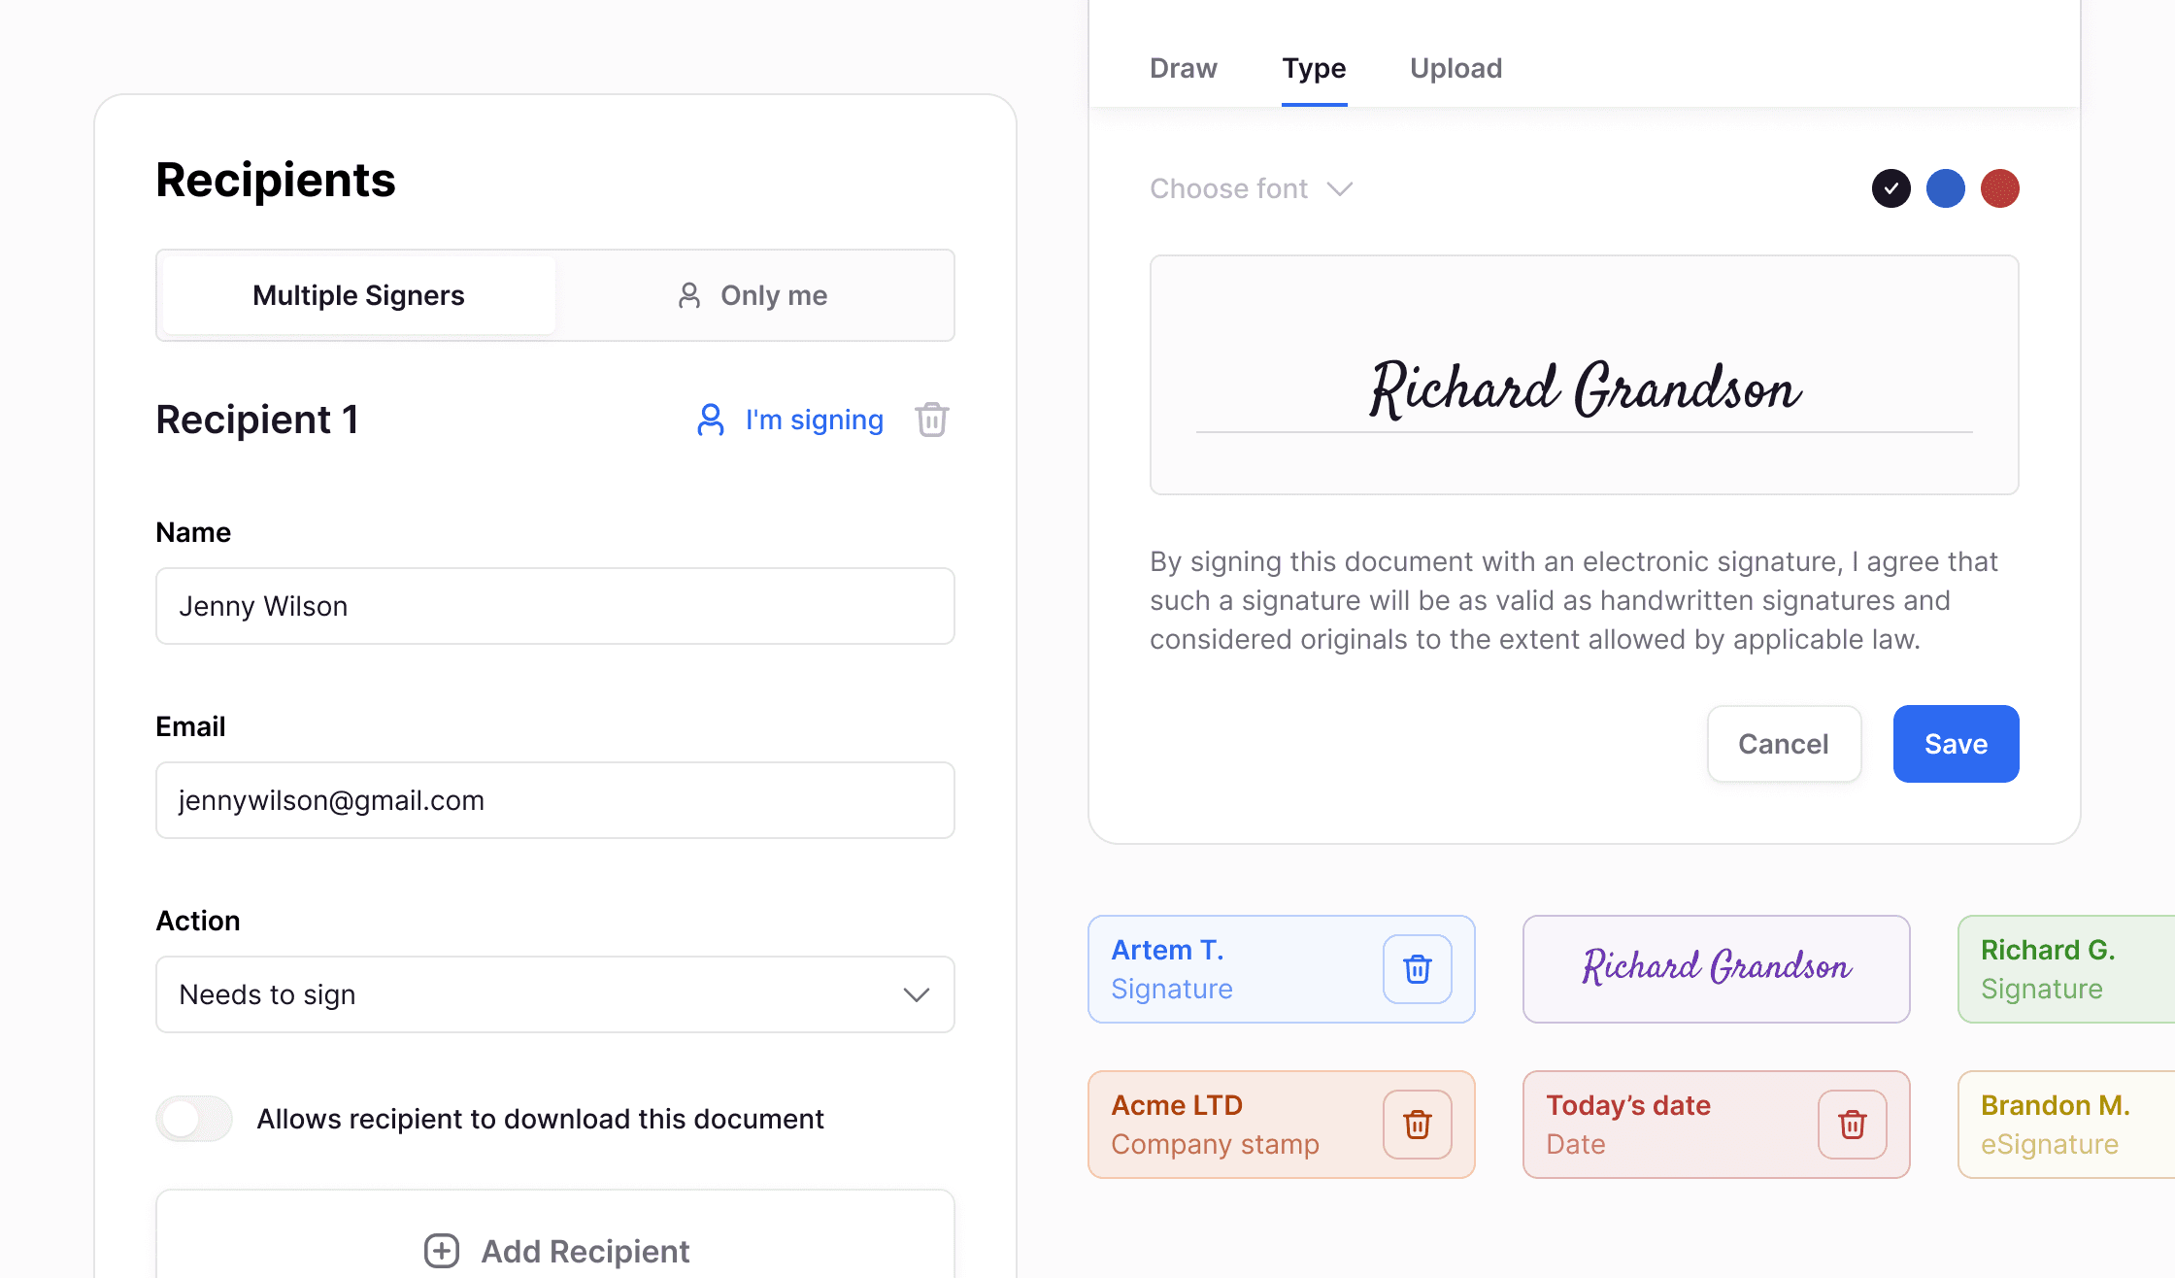The width and height of the screenshot is (2175, 1278).
Task: Select the red signature color swatch
Action: tap(1999, 188)
